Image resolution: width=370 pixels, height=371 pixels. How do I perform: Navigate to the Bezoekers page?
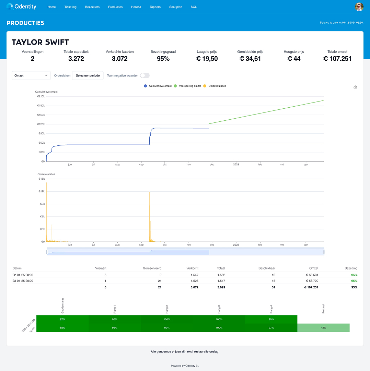tap(92, 7)
